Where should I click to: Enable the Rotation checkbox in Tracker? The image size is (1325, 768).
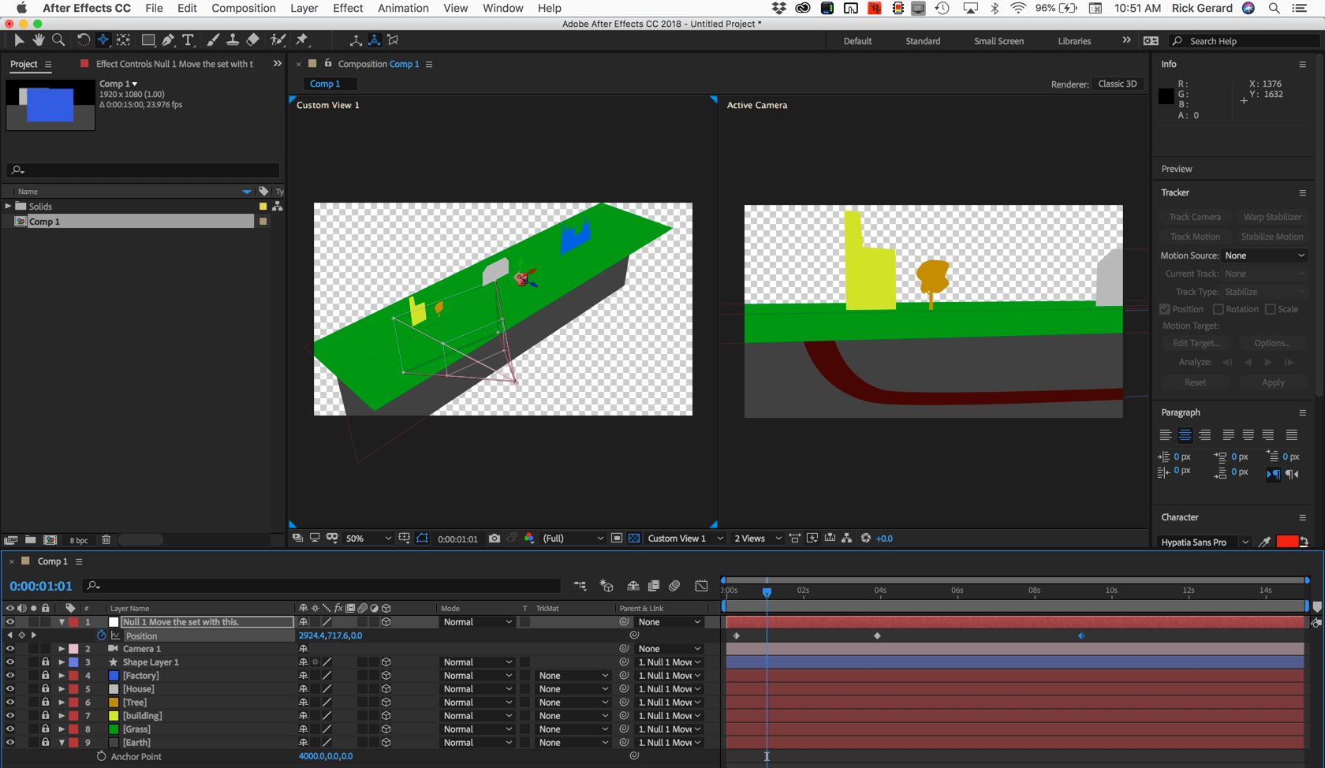click(1219, 309)
